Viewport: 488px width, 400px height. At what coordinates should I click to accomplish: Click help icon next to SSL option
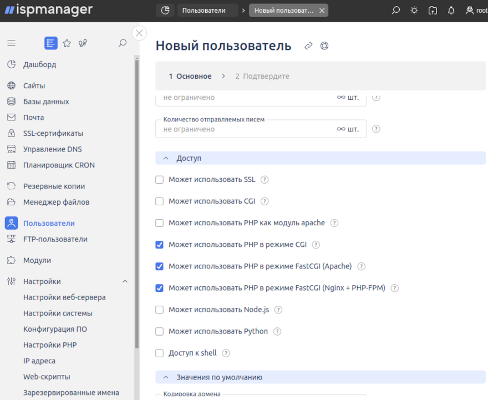(x=265, y=180)
